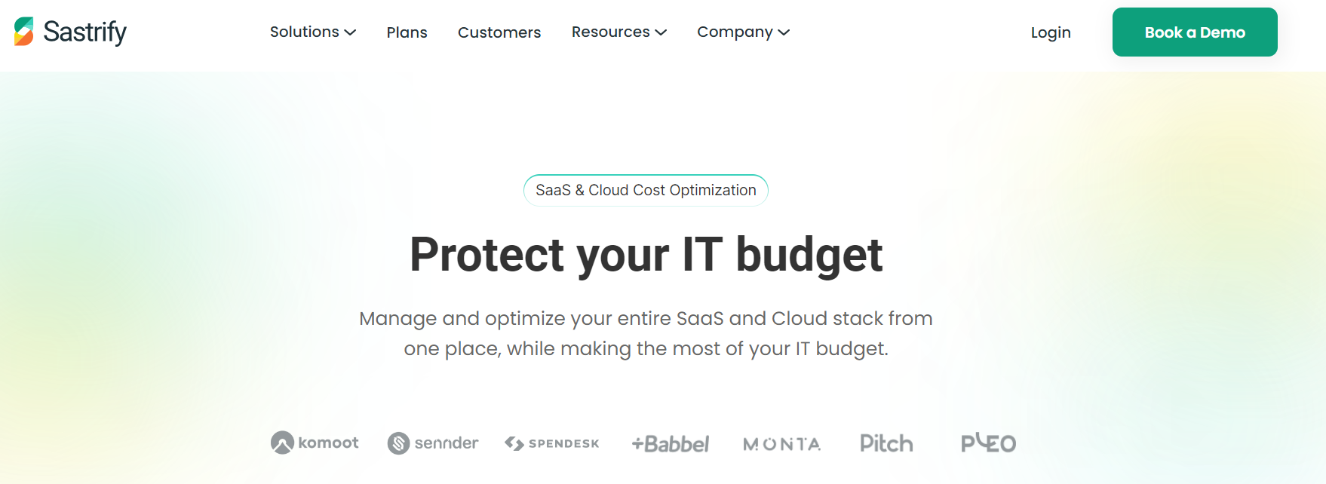The width and height of the screenshot is (1326, 484).
Task: Click the SaaS & Cloud Cost Optimization badge
Action: point(646,190)
